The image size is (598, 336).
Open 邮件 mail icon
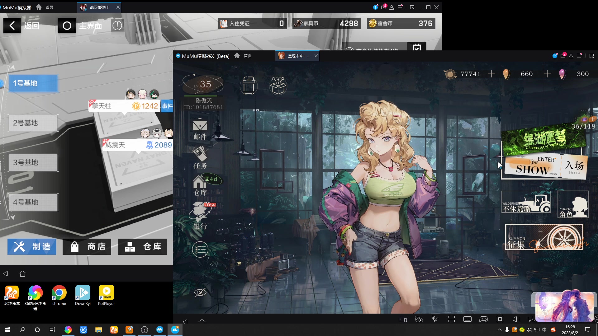point(200,129)
